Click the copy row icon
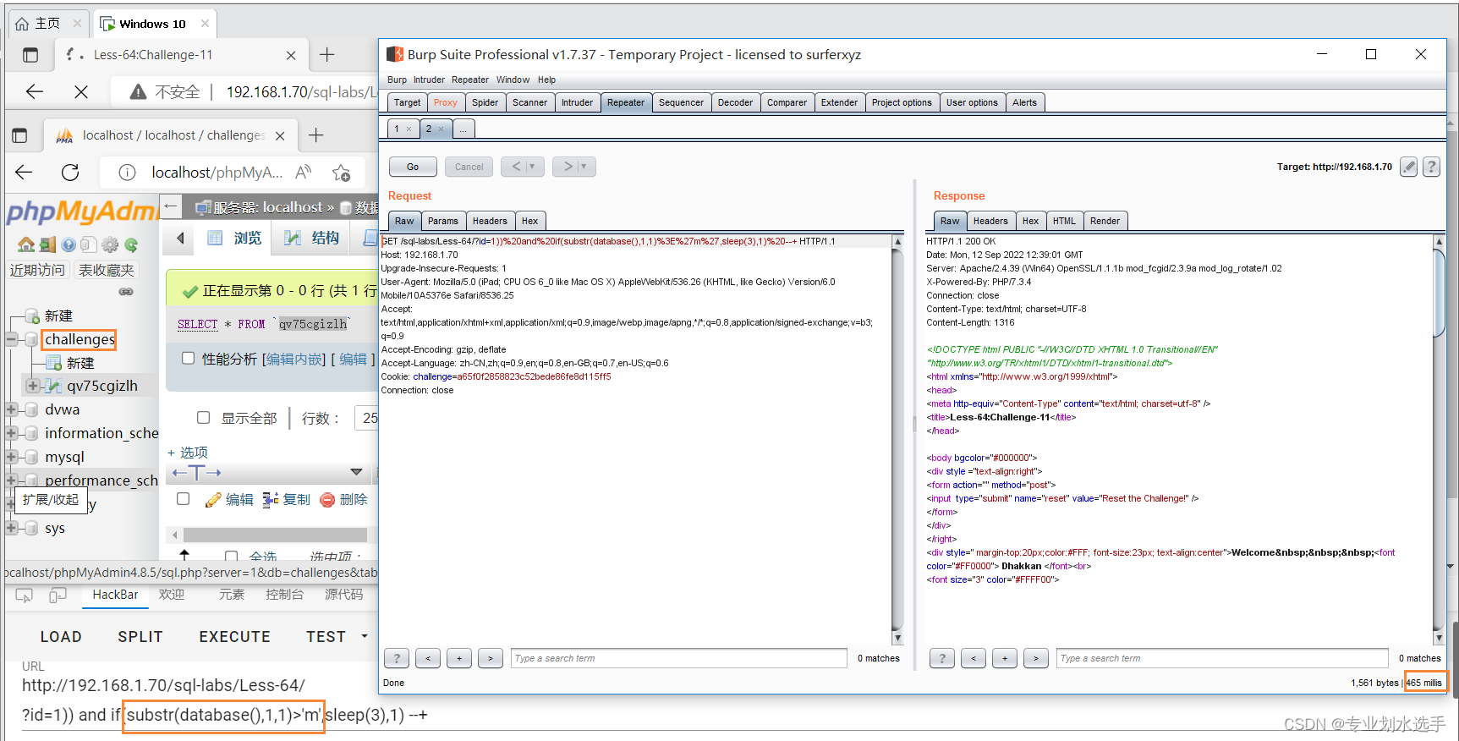 click(271, 500)
